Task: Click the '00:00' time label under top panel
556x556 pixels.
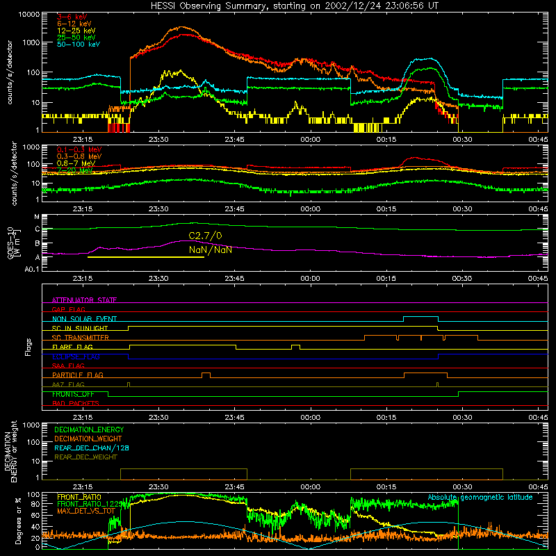Action: pos(310,140)
